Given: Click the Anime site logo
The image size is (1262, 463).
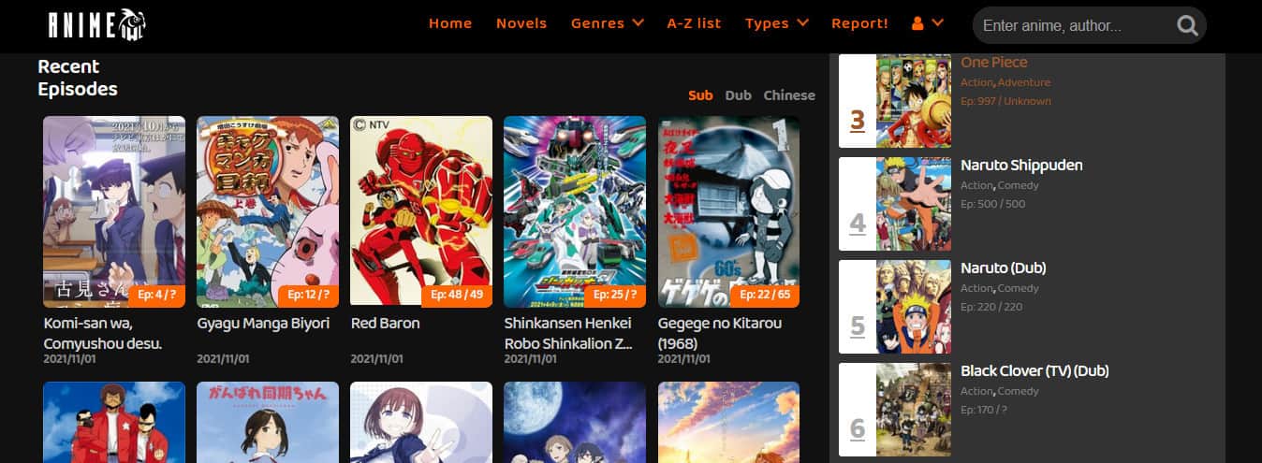Looking at the screenshot, I should 96,24.
